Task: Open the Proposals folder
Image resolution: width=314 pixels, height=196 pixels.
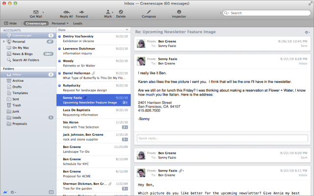Action: [x=28, y=123]
